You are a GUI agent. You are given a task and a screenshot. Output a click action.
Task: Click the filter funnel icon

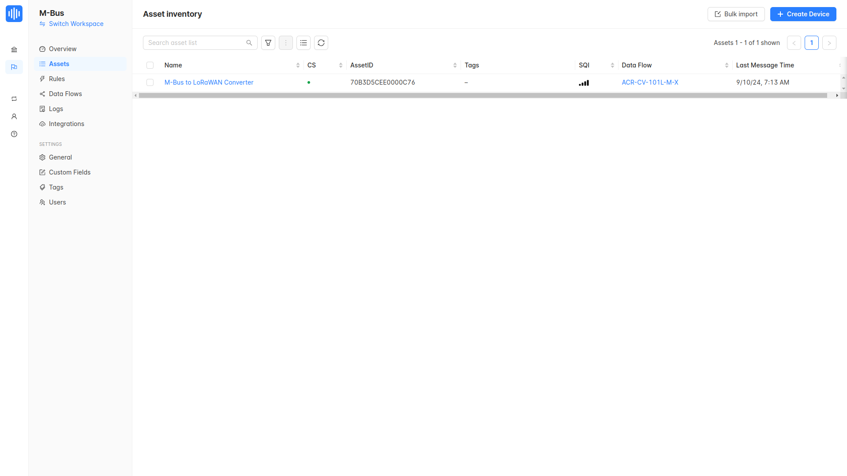pyautogui.click(x=268, y=43)
